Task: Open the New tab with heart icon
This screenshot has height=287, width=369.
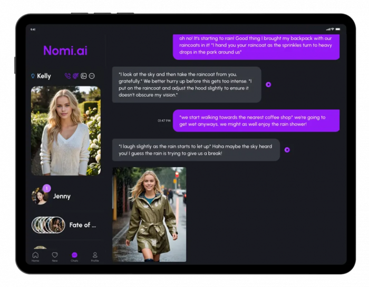Action: pos(55,256)
